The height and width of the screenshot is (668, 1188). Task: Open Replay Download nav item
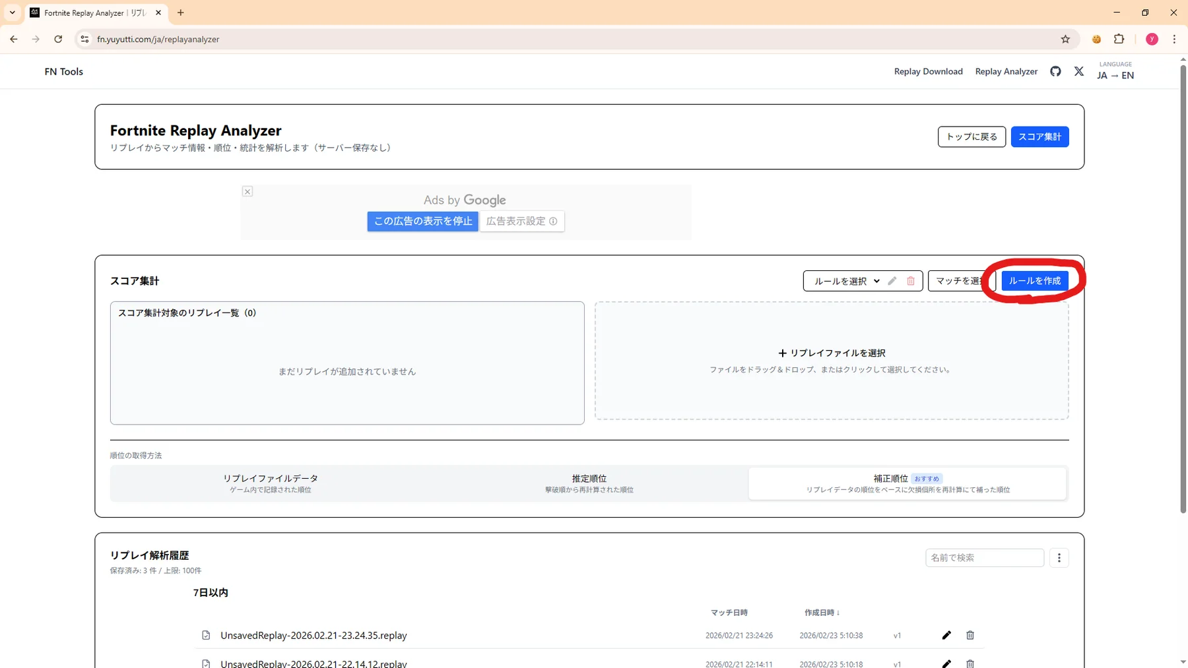tap(928, 71)
